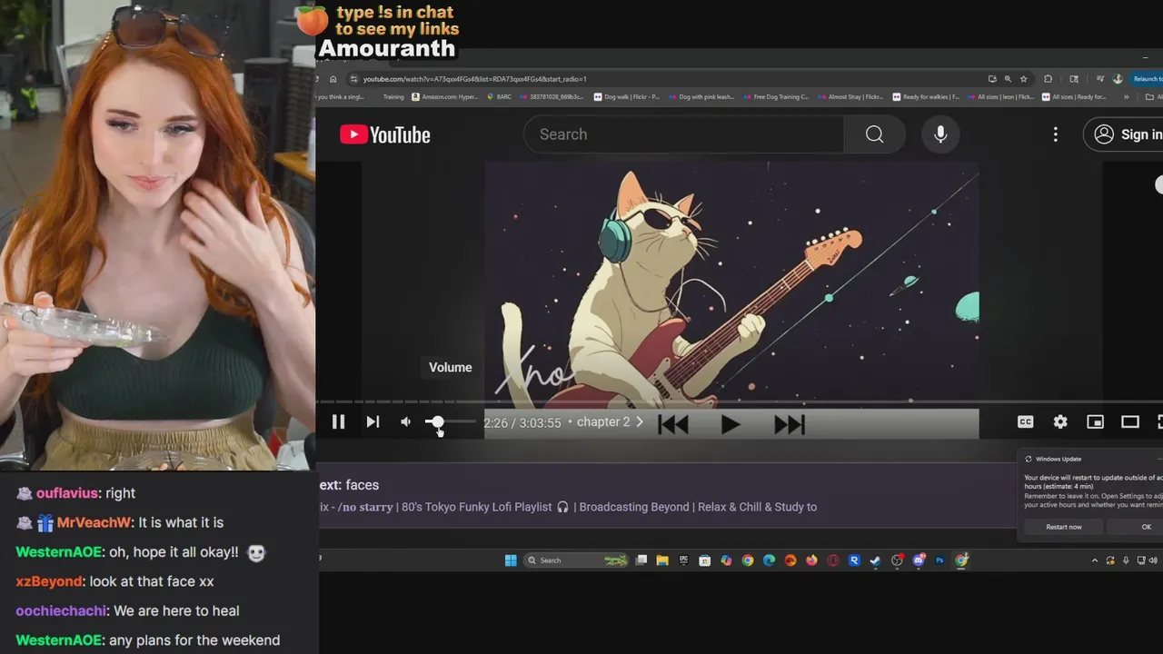Screen dimensions: 1163x654
Task: Click the large overlay play triangle
Action: 730,424
